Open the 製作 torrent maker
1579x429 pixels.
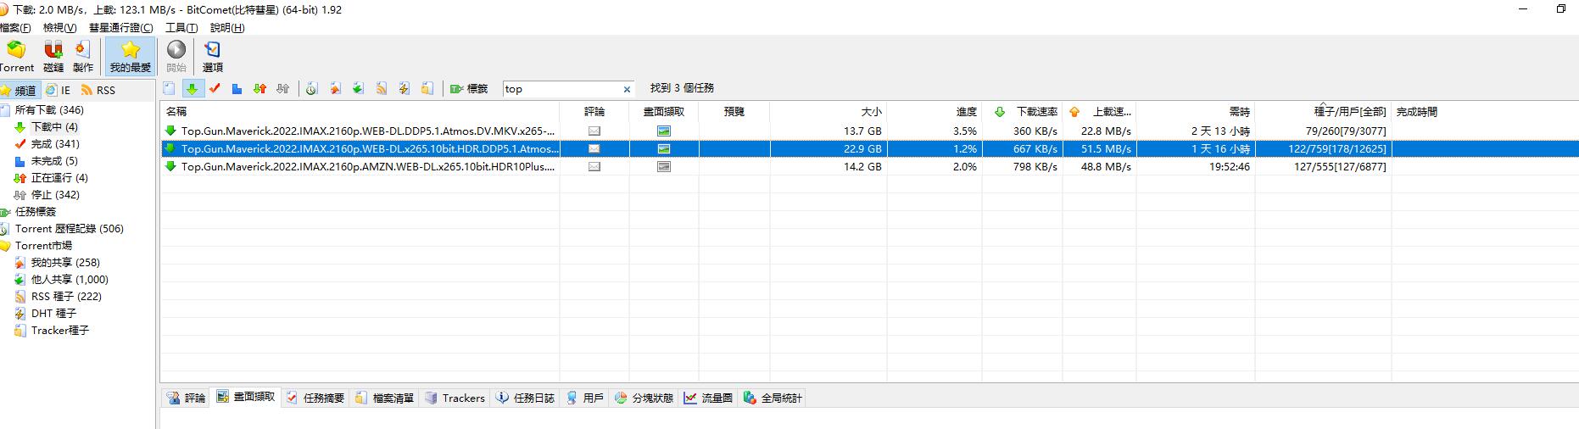click(x=83, y=57)
